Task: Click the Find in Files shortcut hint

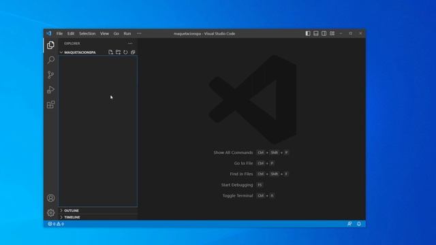Action: (259, 174)
